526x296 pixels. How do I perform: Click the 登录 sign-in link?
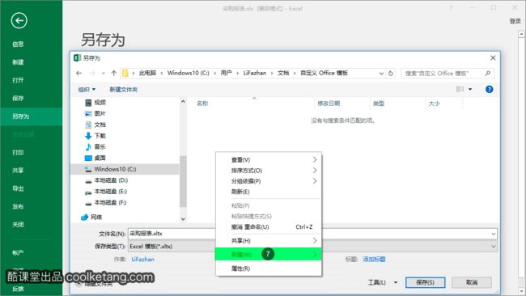(515, 21)
